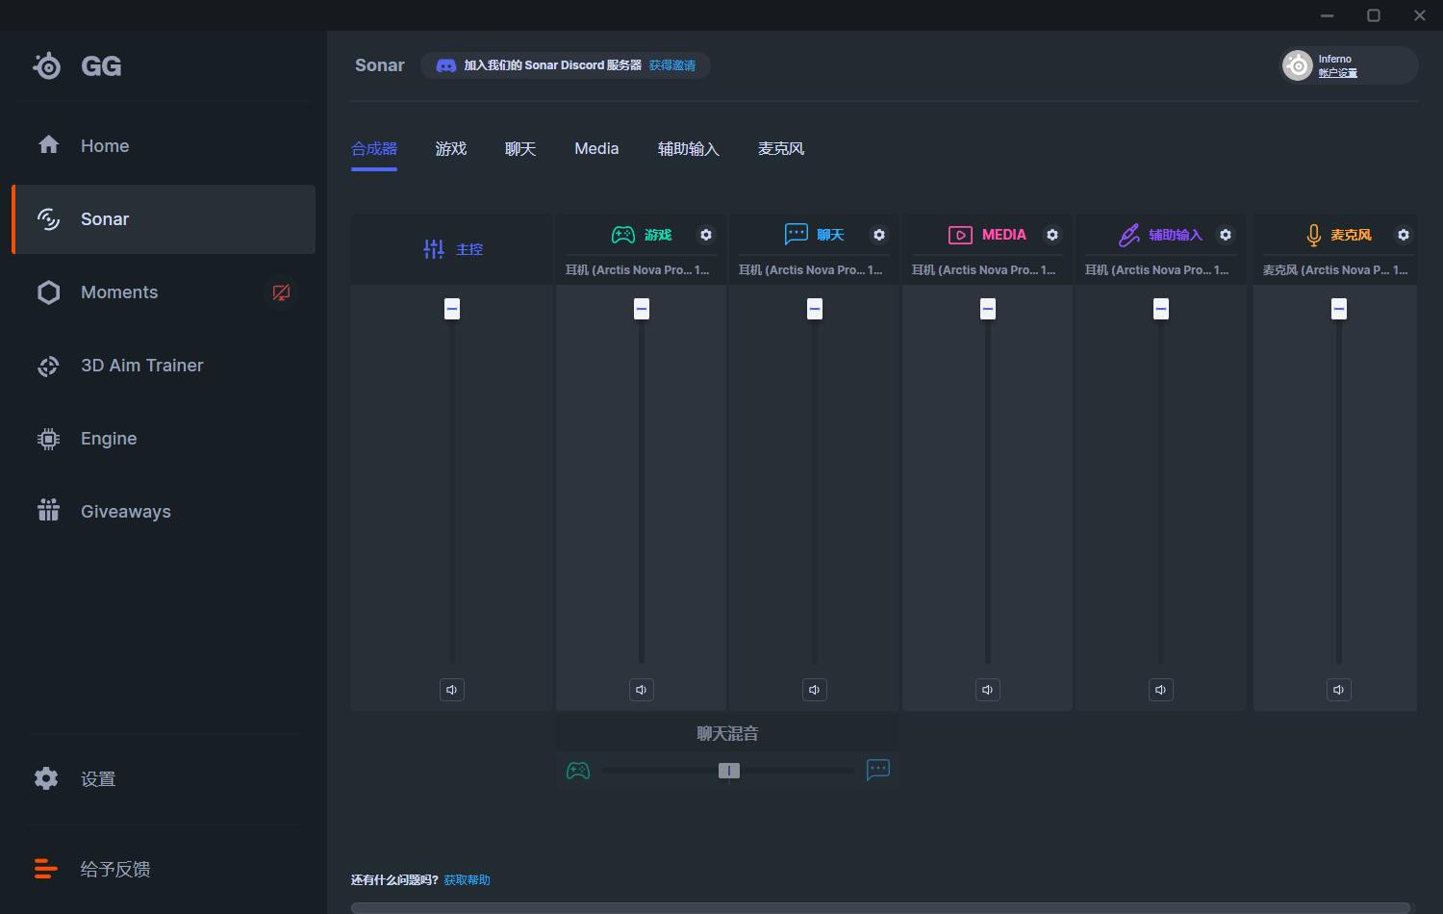The height and width of the screenshot is (914, 1443).
Task: Click the Inferno account avatar
Action: [x=1298, y=65]
